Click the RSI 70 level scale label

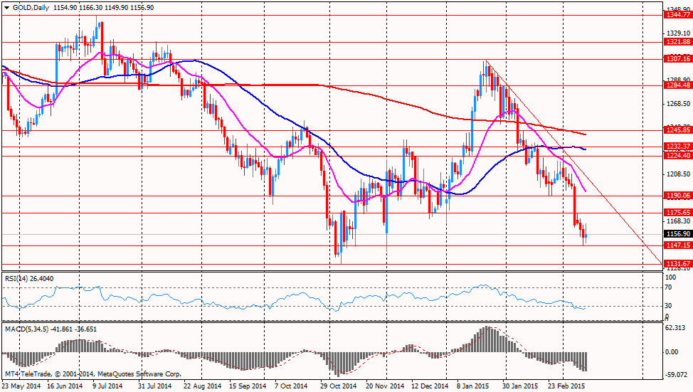pos(668,287)
